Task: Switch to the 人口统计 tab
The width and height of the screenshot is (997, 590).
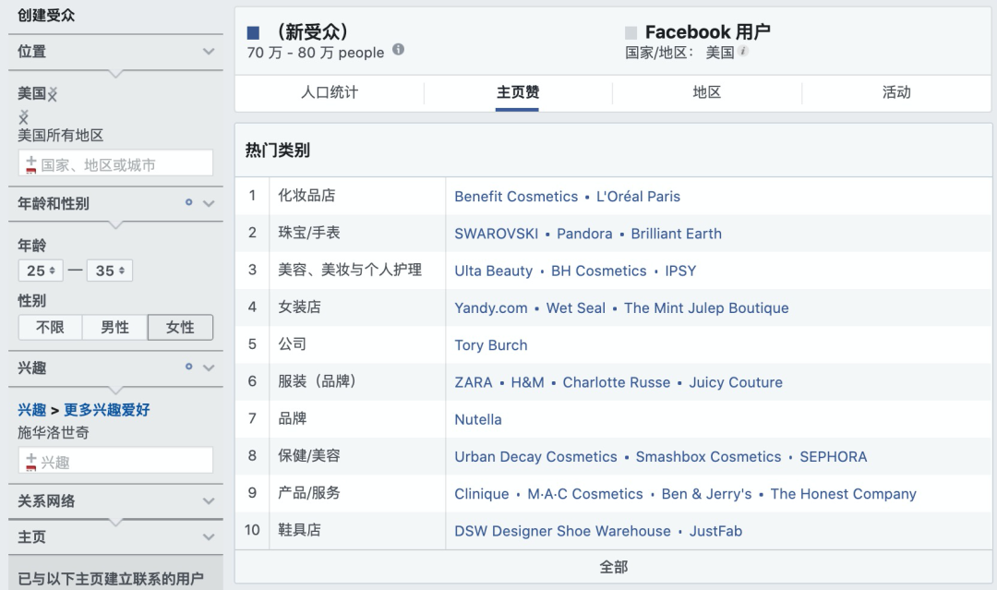Action: pos(330,93)
